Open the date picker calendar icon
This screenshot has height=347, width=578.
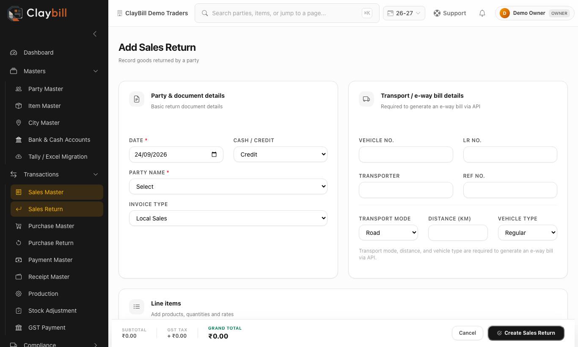[x=214, y=154]
